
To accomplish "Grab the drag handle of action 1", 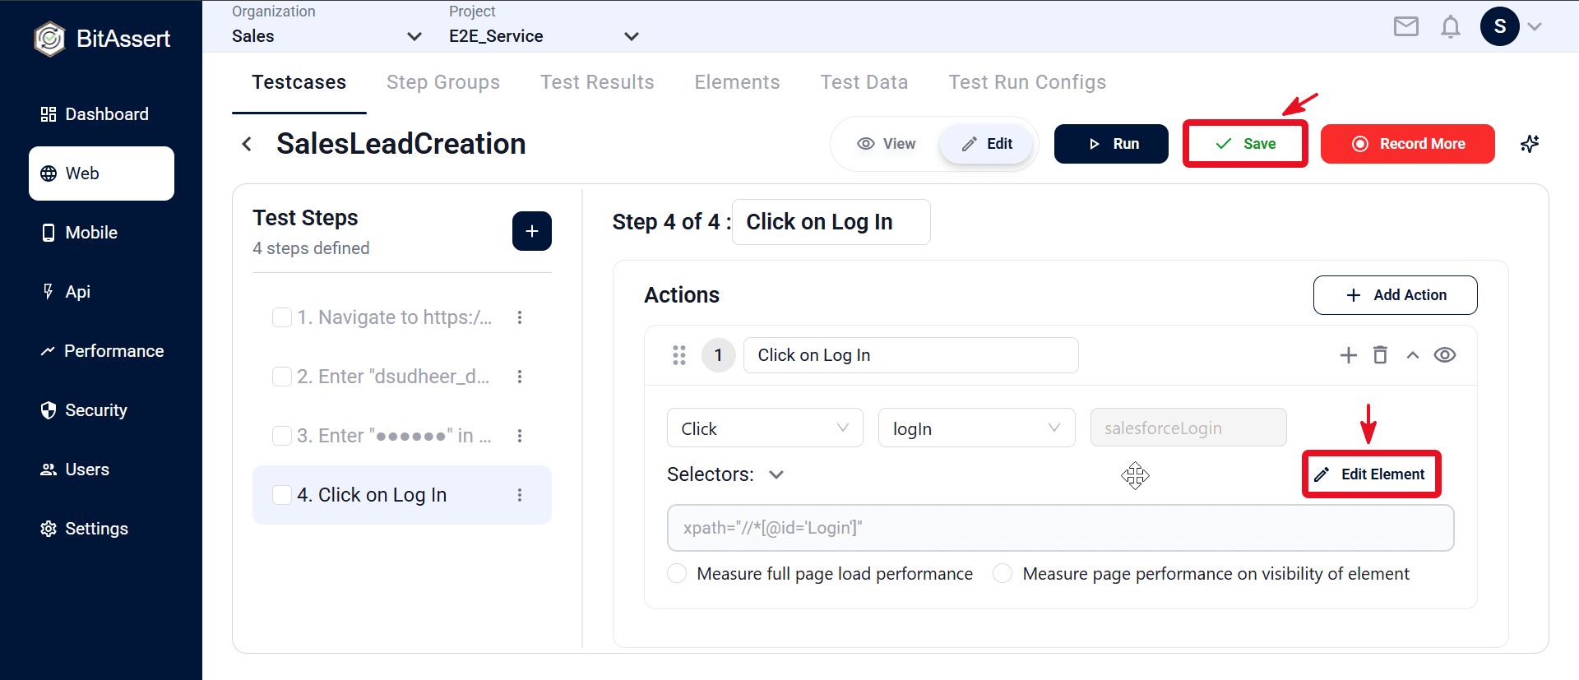I will coord(679,355).
